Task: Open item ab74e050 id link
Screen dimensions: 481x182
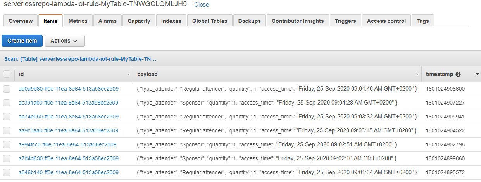Action: pyautogui.click(x=69, y=117)
